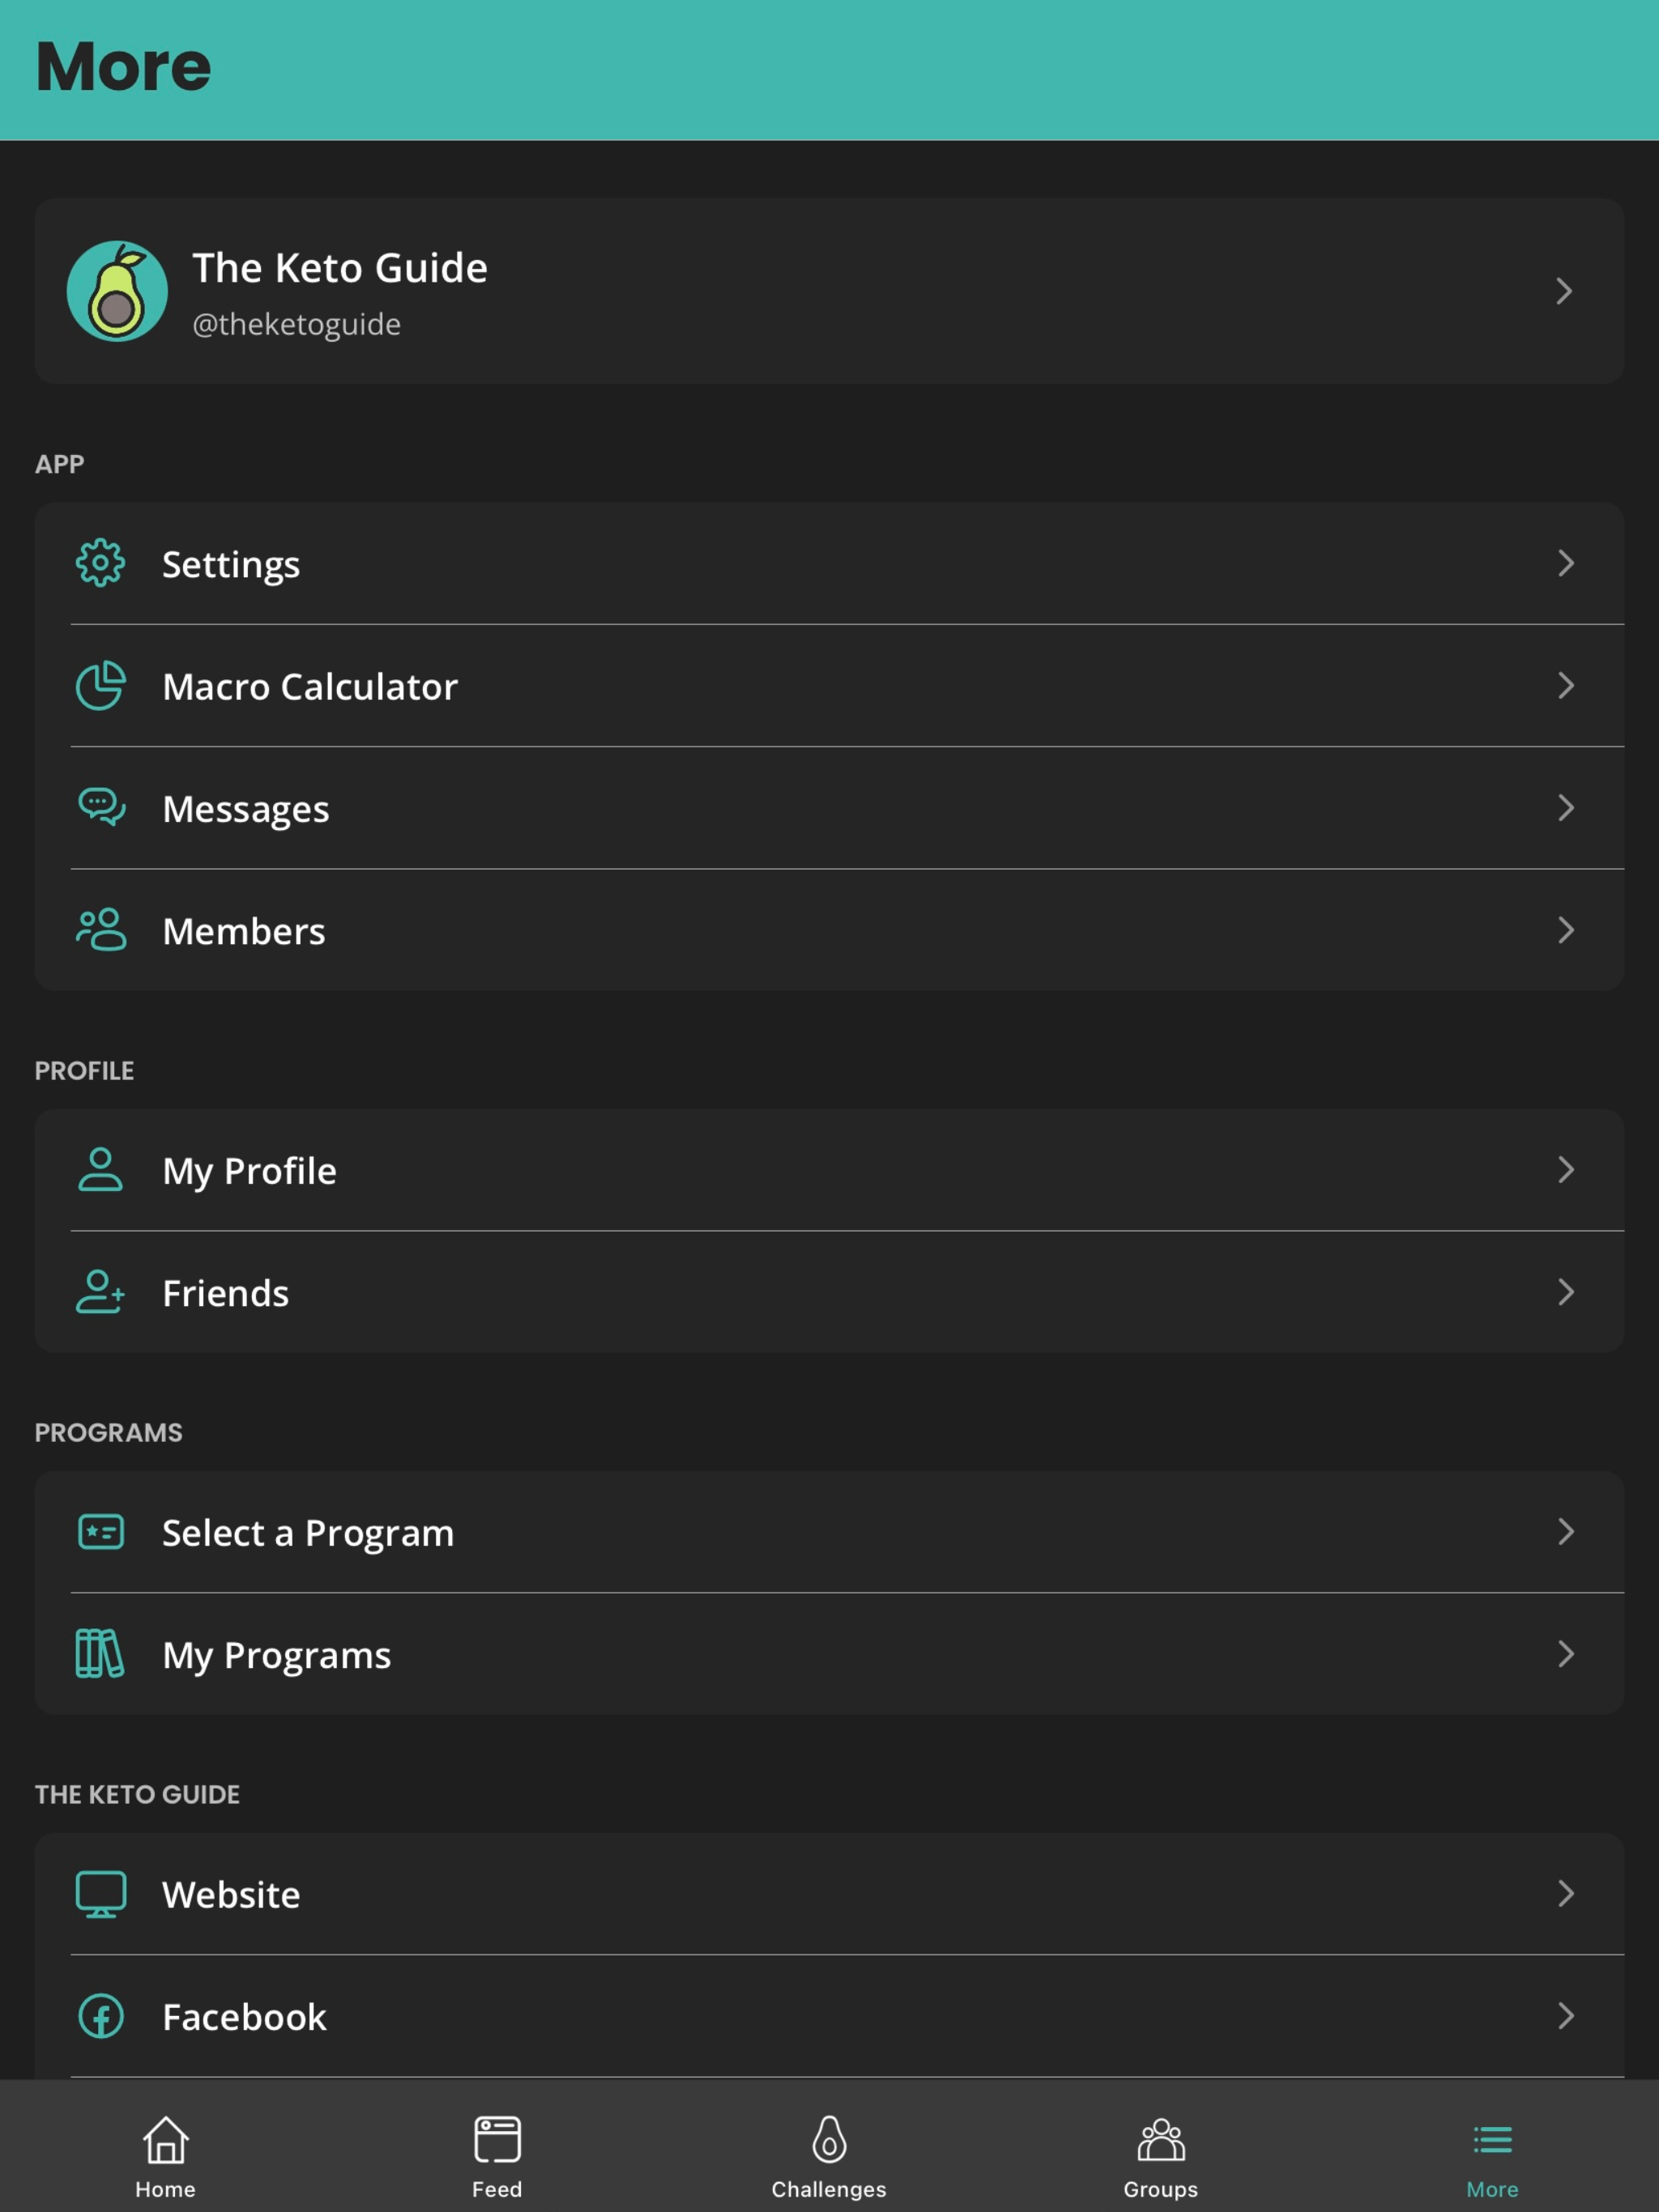Click the Facebook logo icon

[x=101, y=2015]
